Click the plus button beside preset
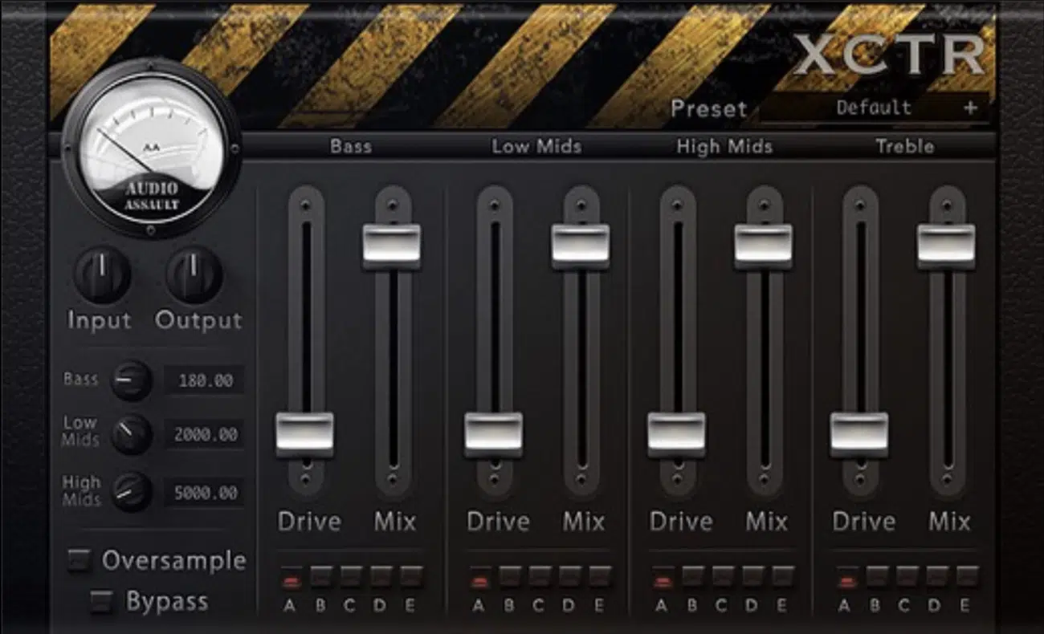The height and width of the screenshot is (634, 1044). click(x=971, y=108)
